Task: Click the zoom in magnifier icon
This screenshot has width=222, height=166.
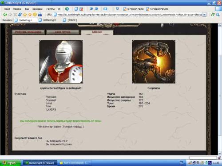Action: [x=91, y=9]
